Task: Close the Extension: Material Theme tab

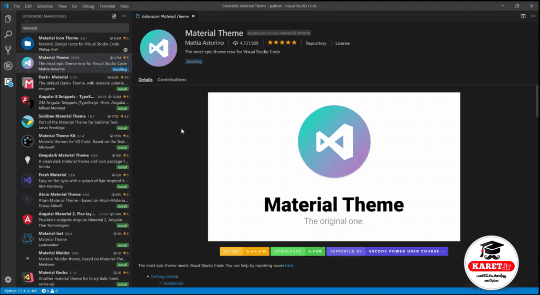Action: coord(193,16)
